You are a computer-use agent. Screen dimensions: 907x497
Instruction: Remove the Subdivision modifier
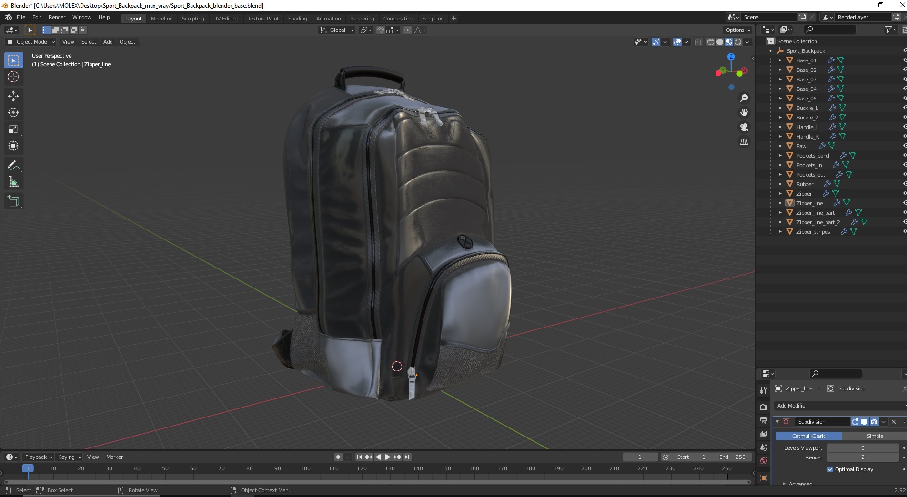click(x=894, y=422)
